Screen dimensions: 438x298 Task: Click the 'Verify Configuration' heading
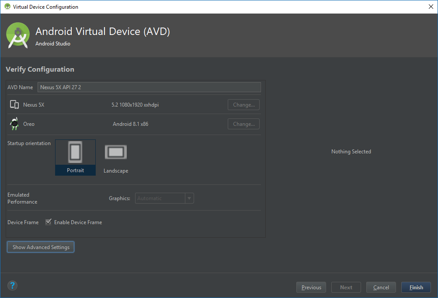[40, 69]
